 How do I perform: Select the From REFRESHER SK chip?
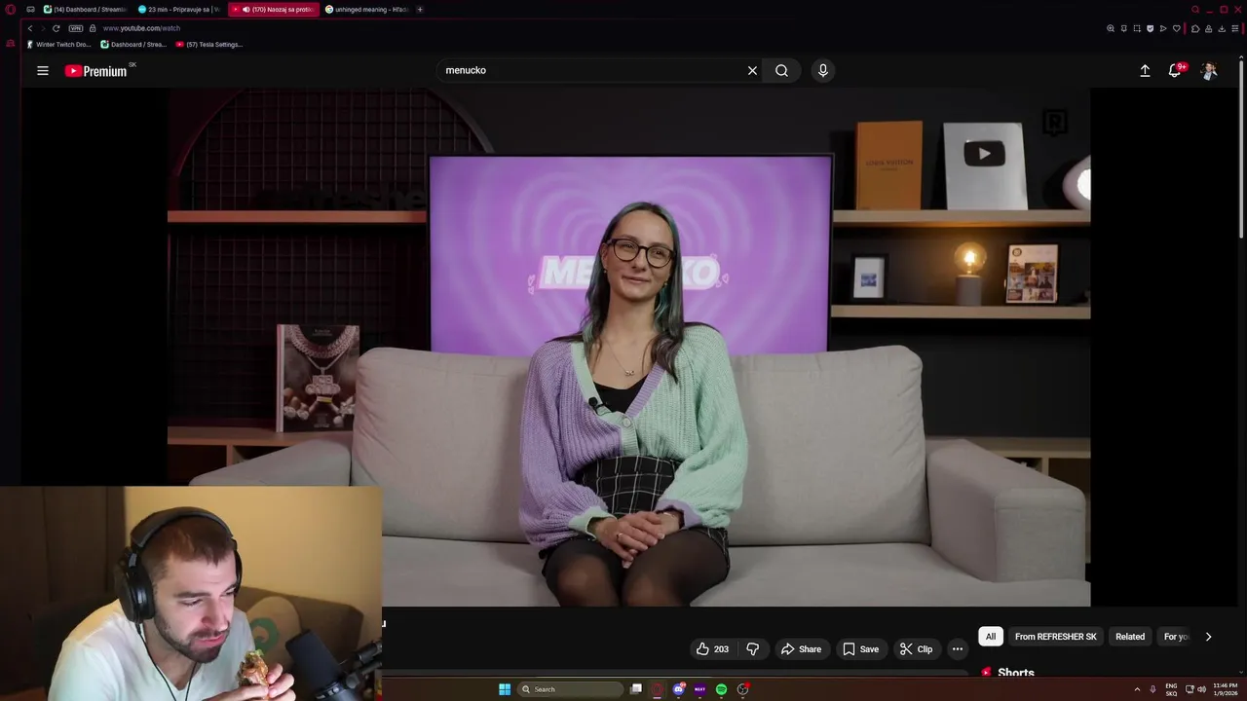click(x=1055, y=637)
